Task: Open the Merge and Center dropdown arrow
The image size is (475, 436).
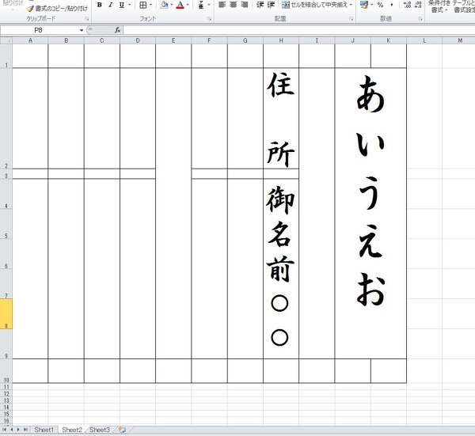Action: 351,5
